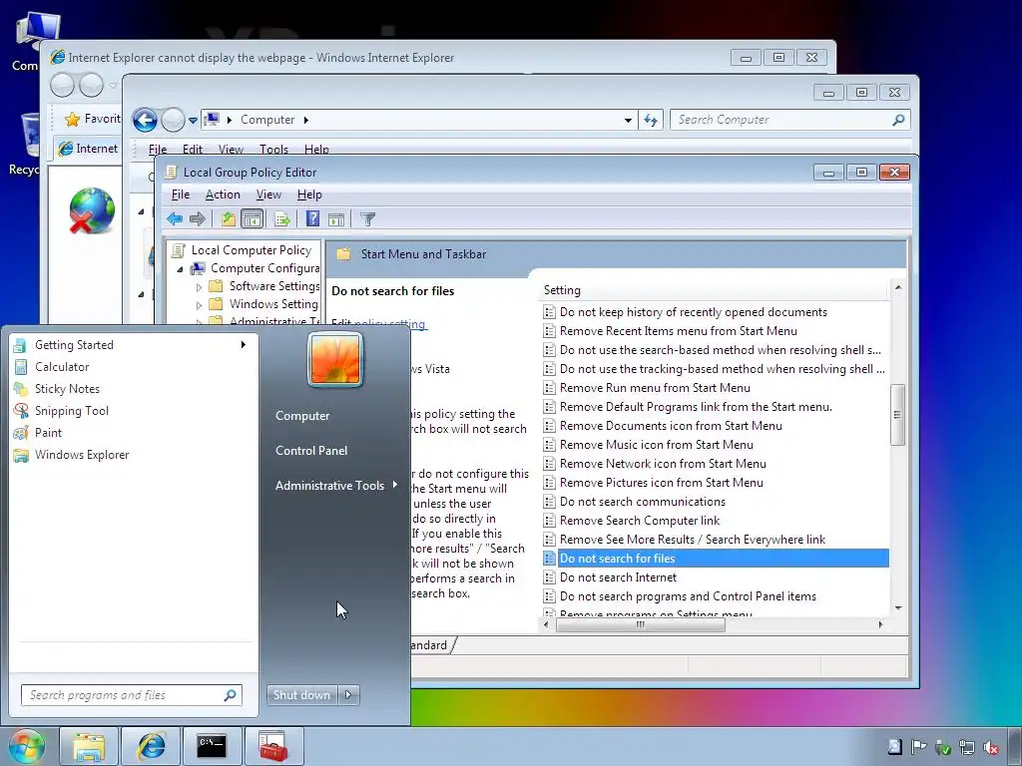This screenshot has height=766, width=1022.
Task: Click the network tray icon
Action: coord(967,747)
